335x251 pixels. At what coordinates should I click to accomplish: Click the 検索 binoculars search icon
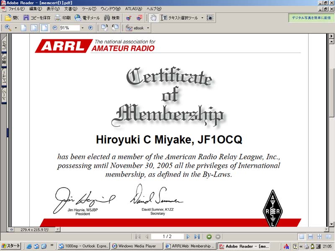[x=107, y=18]
